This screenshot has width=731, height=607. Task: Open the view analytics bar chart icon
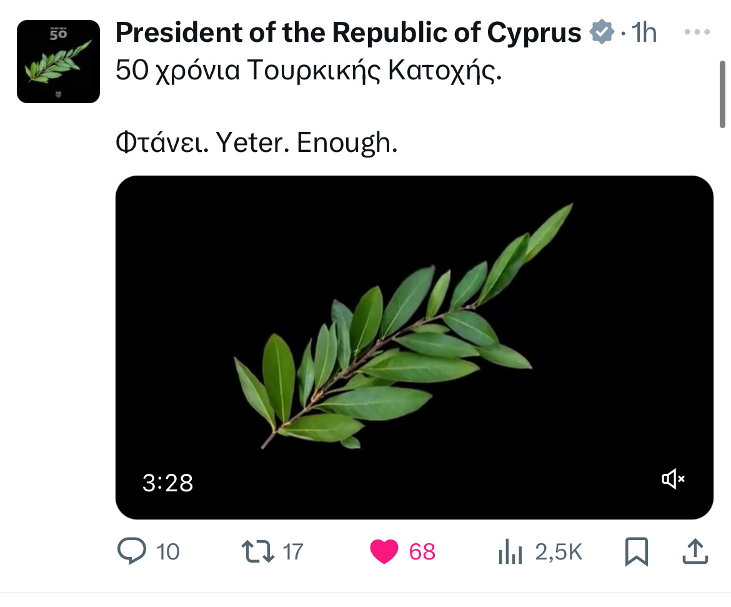coord(510,552)
